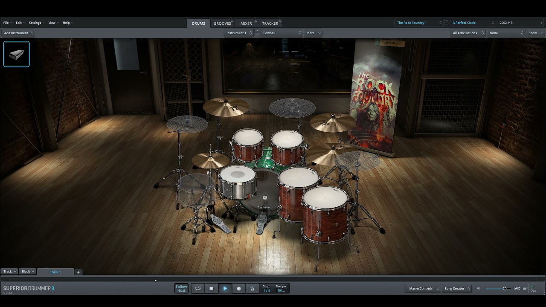Open MIDI settings menu icon
The height and width of the screenshot is (307, 546).
pos(525,289)
